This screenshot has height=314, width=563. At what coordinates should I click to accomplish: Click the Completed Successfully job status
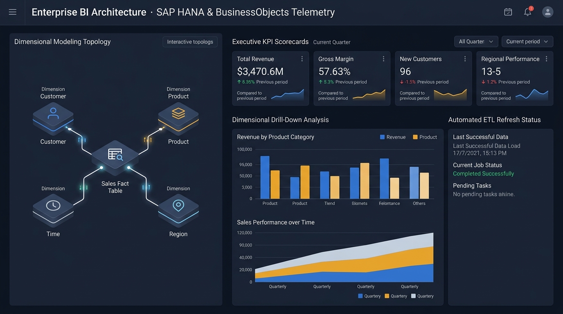coord(483,173)
